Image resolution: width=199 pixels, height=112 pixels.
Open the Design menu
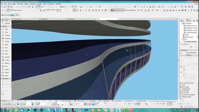pos(14,4)
